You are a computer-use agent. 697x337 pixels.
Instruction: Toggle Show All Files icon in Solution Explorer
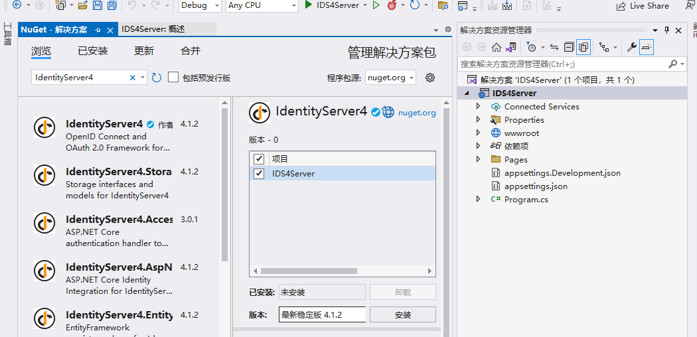(583, 47)
